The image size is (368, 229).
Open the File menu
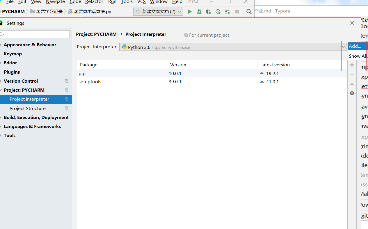(x=10, y=2)
